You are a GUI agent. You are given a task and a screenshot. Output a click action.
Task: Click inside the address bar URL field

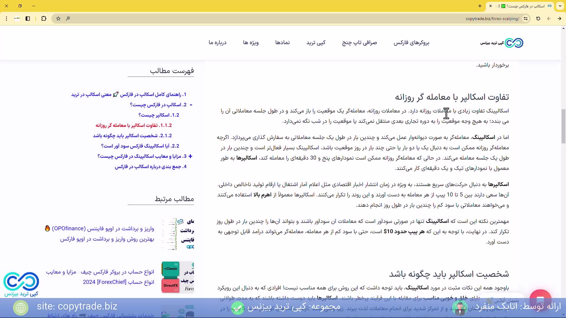tap(492, 19)
